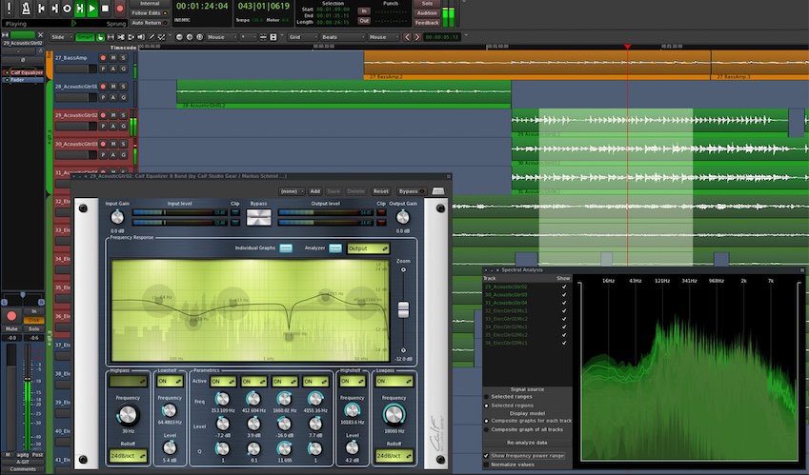Click the Punch In button
This screenshot has width=809, height=475.
[364, 11]
